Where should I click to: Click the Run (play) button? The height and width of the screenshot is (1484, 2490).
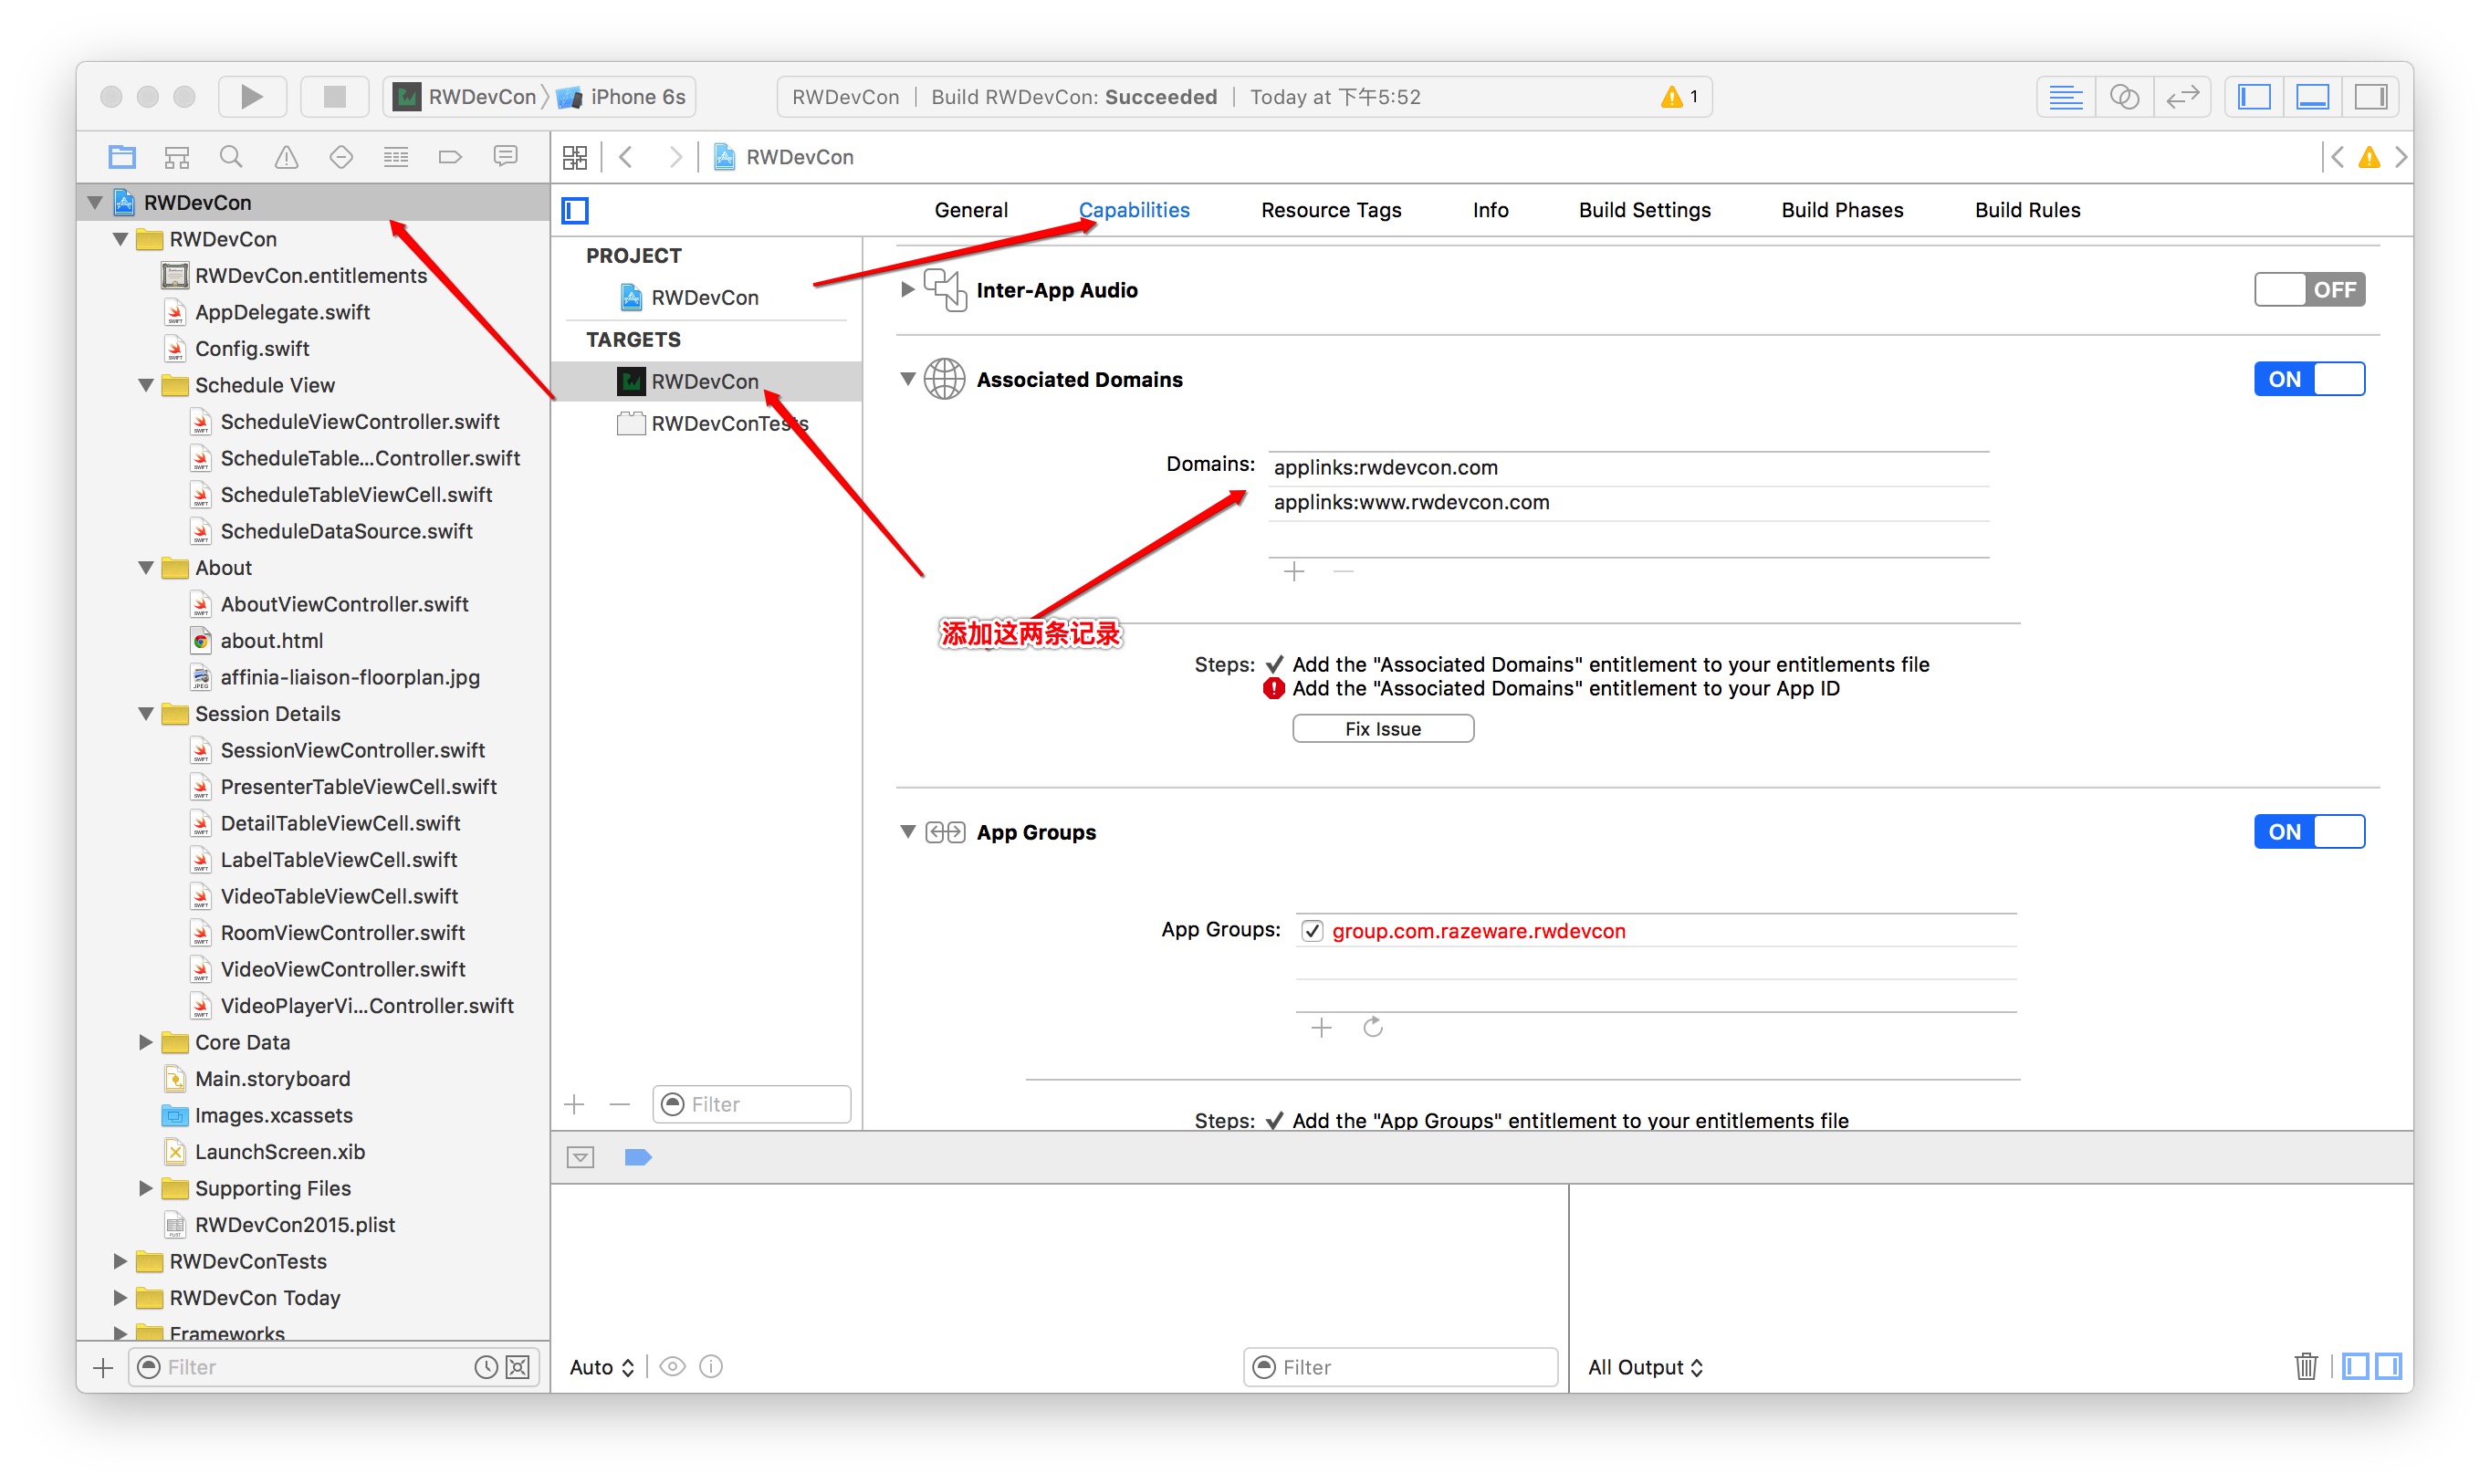click(x=251, y=97)
